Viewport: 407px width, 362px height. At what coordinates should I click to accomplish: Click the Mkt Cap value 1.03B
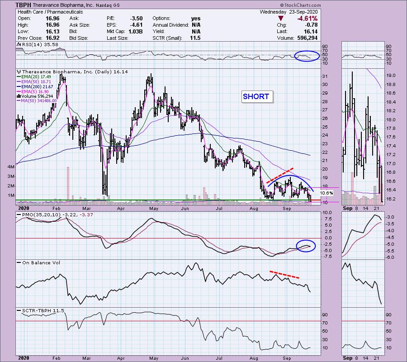[136, 31]
